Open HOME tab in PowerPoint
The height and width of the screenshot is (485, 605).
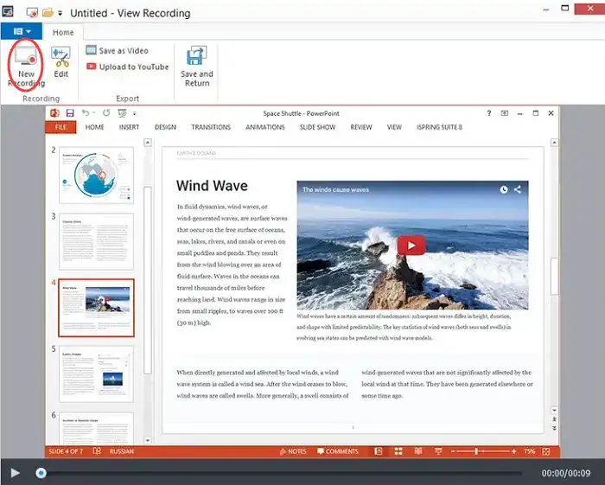94,127
